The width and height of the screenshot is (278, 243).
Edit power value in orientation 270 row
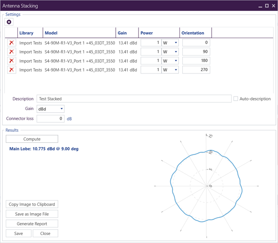[x=151, y=70]
